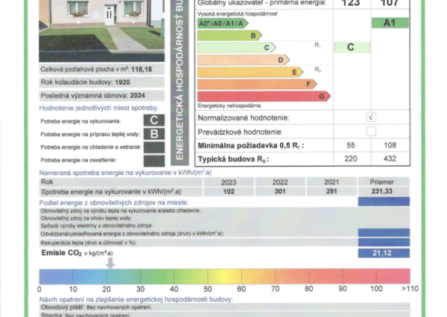Click the C rating box for vykurovanie
Viewport: 447px width, 317px height.
click(153, 120)
